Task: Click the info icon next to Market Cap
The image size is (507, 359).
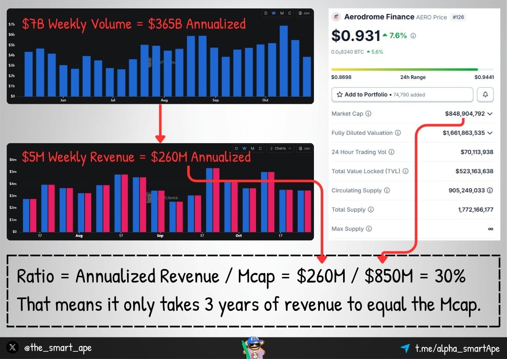Action: coord(368,114)
